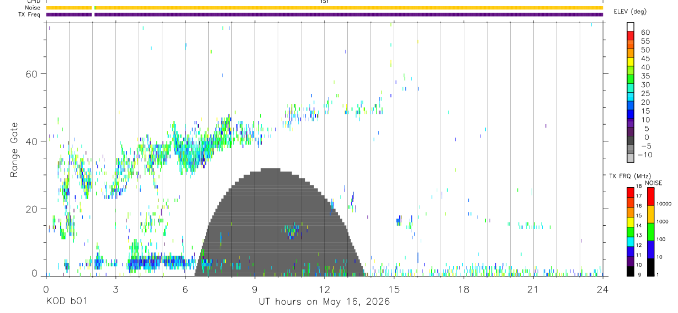This screenshot has height=313, width=678.
Task: Click the x-axis tick label '12'
Action: tap(324, 289)
